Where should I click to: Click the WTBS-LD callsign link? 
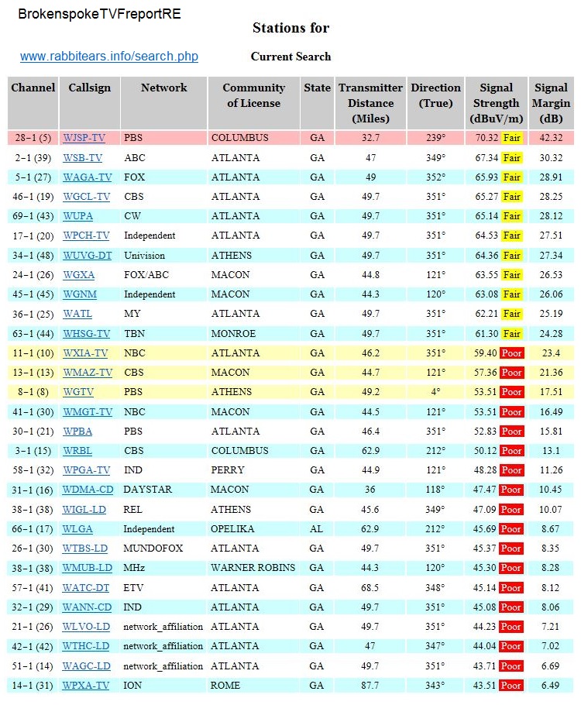coord(85,549)
